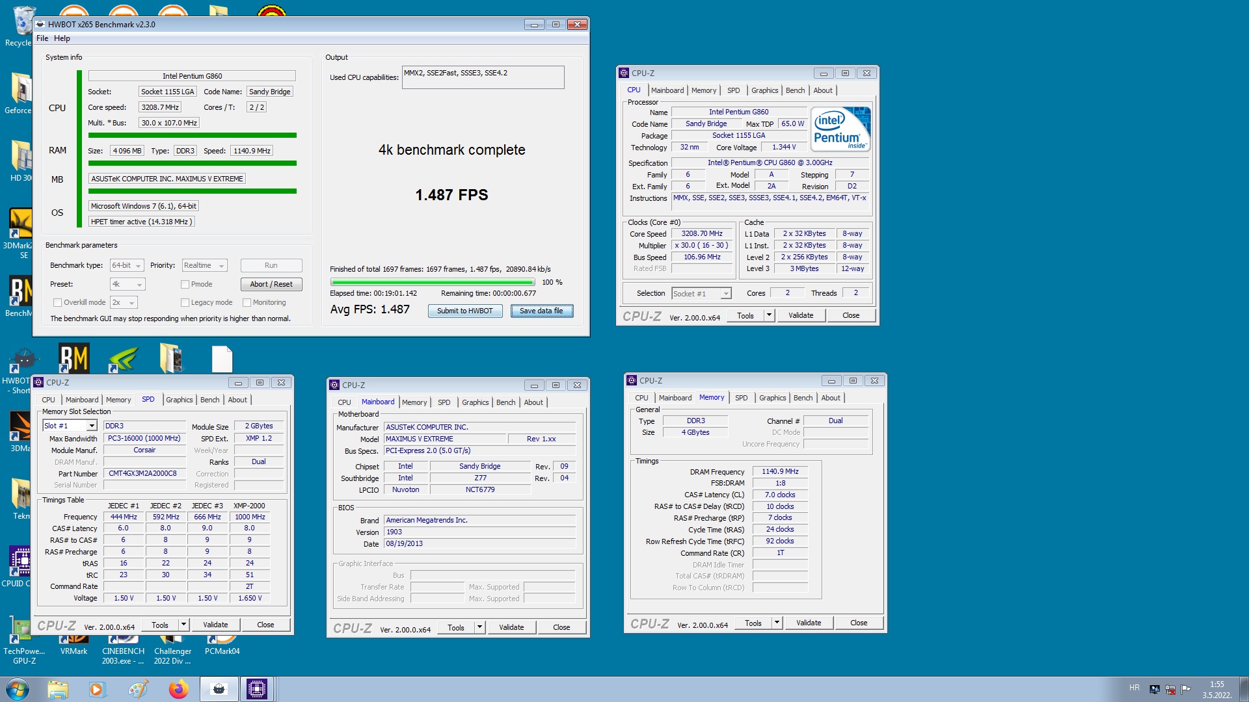Open the Socket #1 selection dropdown
Image resolution: width=1249 pixels, height=702 pixels.
(701, 294)
